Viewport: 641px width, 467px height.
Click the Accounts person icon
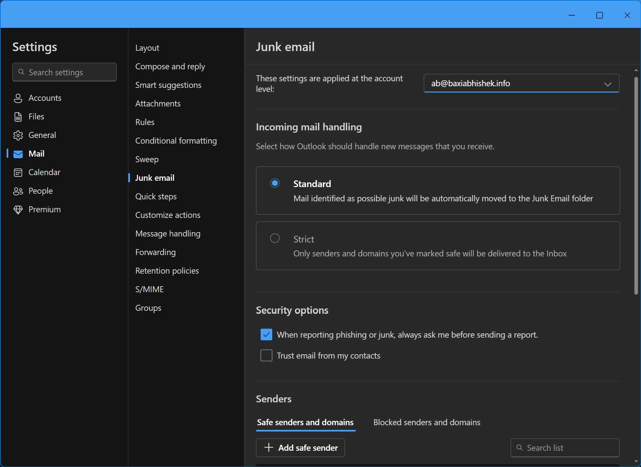(x=18, y=98)
